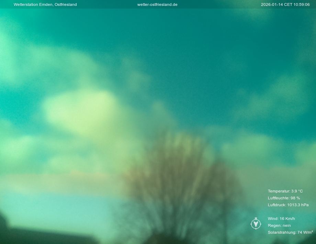Click the 1013.3 hPa pressure value
This screenshot has height=244, width=316.
(298, 205)
